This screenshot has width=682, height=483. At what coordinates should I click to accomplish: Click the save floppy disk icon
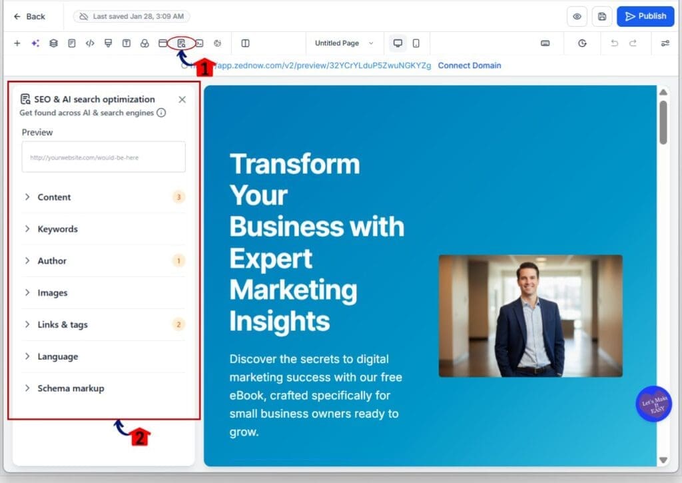coord(602,17)
